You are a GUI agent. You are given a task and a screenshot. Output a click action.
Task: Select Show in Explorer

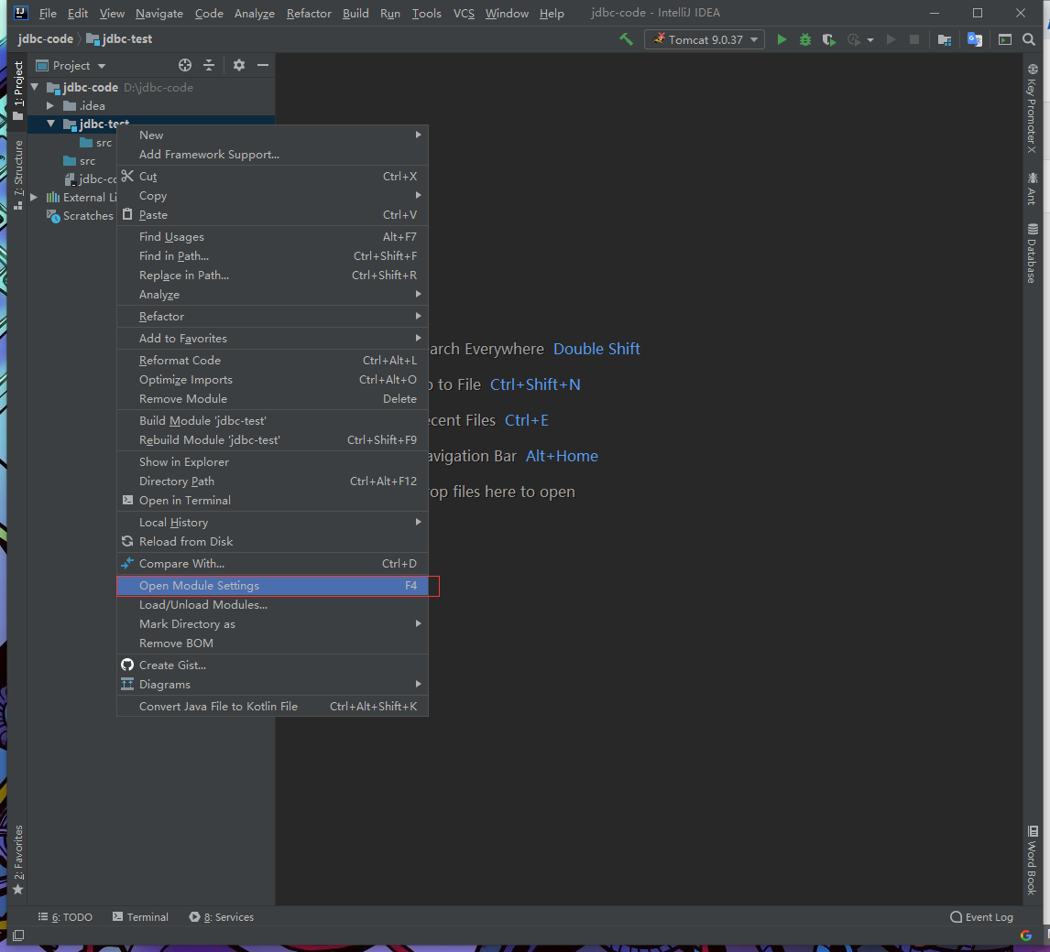(x=272, y=461)
